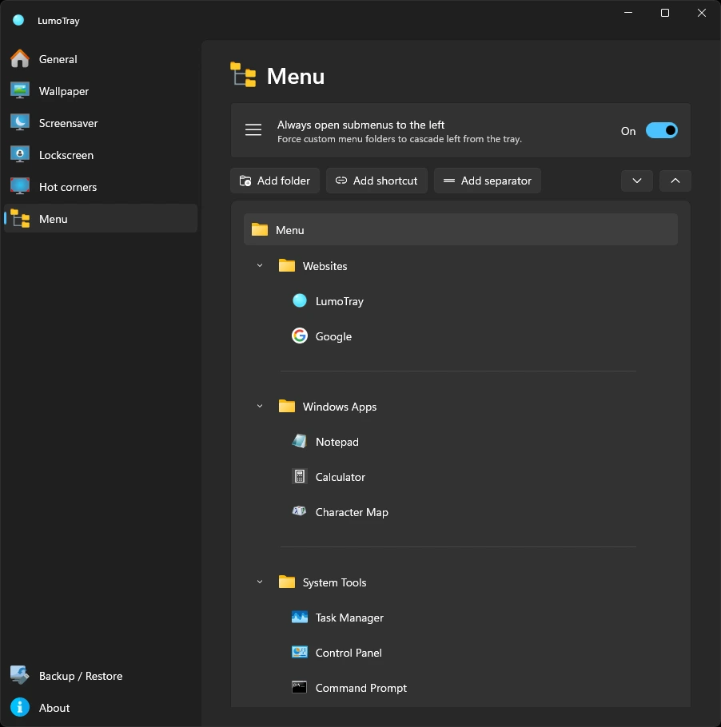Screen dimensions: 721x727
Task: Select the 'Windows Apps' folder label
Action: 340,407
